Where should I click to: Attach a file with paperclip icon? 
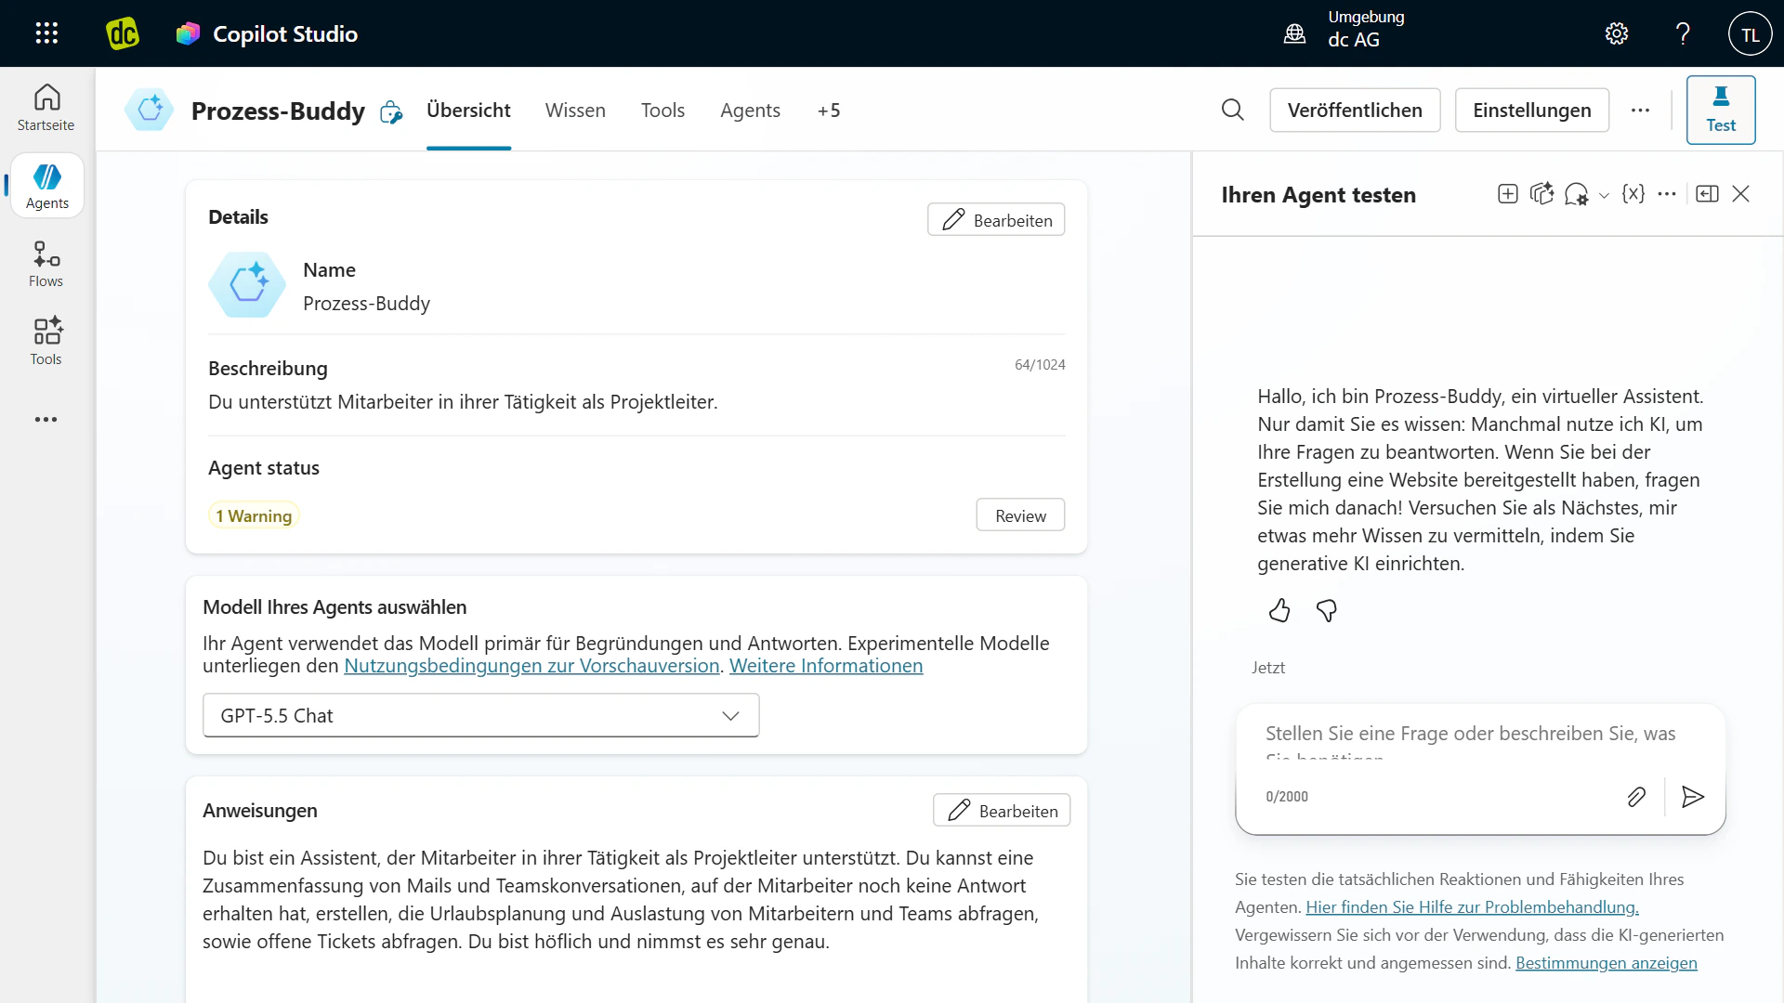(x=1636, y=797)
